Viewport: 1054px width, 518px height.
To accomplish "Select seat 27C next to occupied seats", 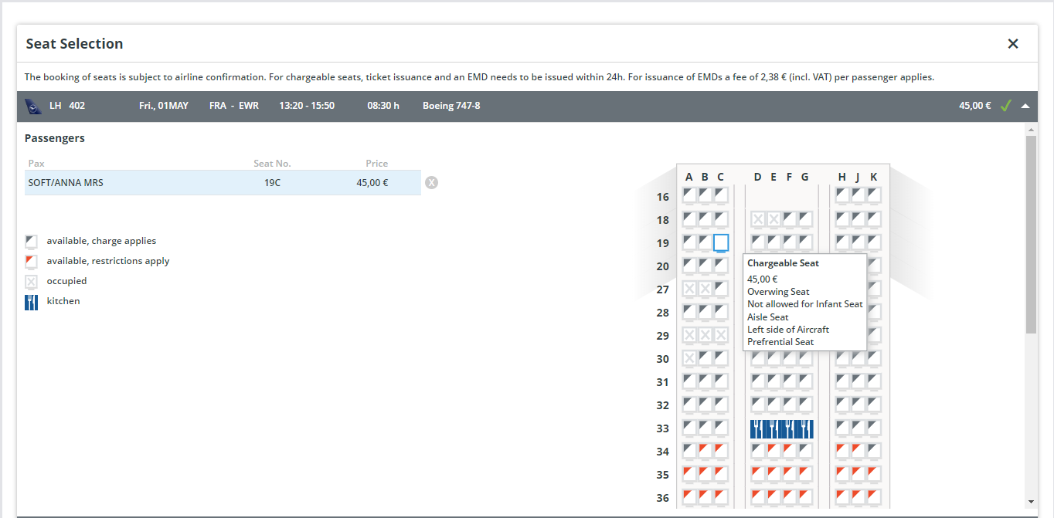I will pos(720,289).
